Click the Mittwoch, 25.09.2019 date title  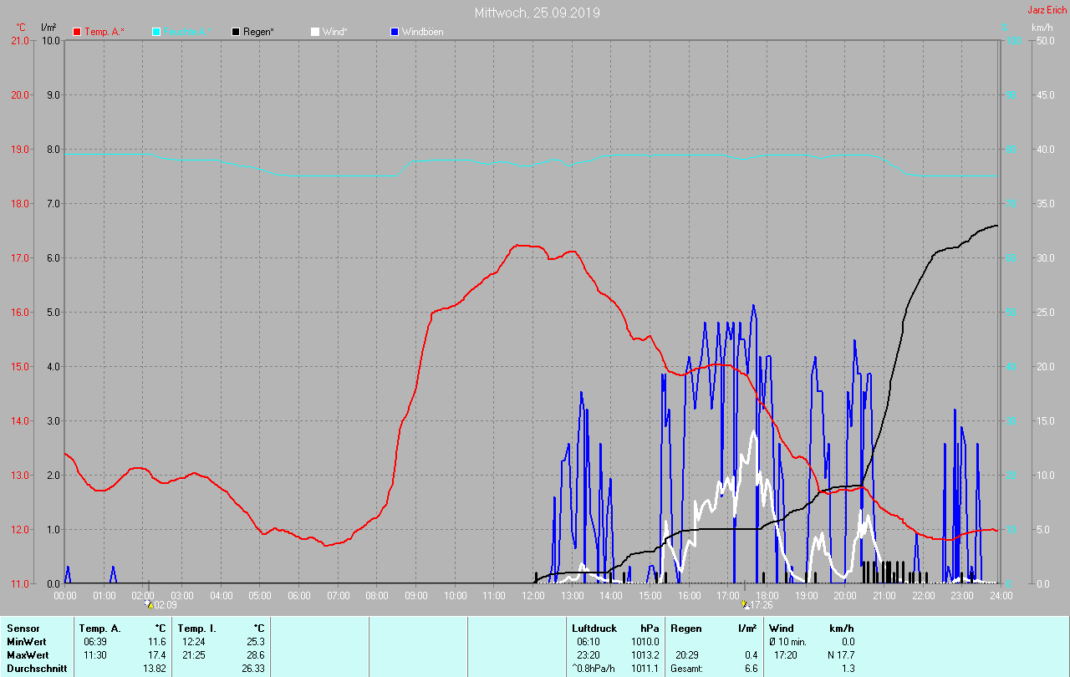(x=537, y=13)
